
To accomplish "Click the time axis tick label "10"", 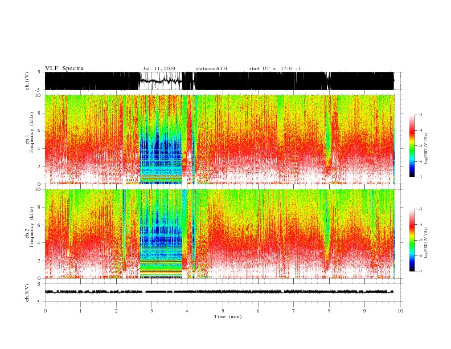I will [x=400, y=311].
